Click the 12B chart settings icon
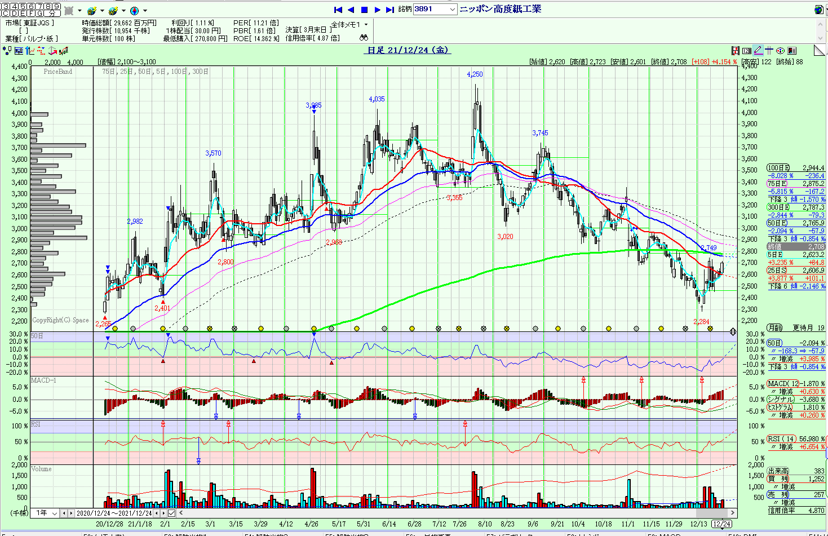The image size is (828, 536). [x=747, y=51]
